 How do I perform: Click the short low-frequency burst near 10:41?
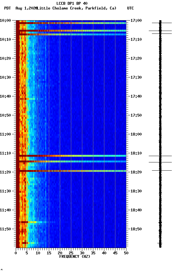[x=28, y=99]
